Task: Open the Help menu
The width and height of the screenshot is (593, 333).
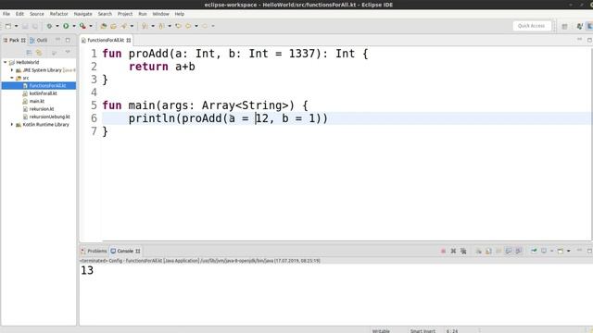Action: [179, 14]
